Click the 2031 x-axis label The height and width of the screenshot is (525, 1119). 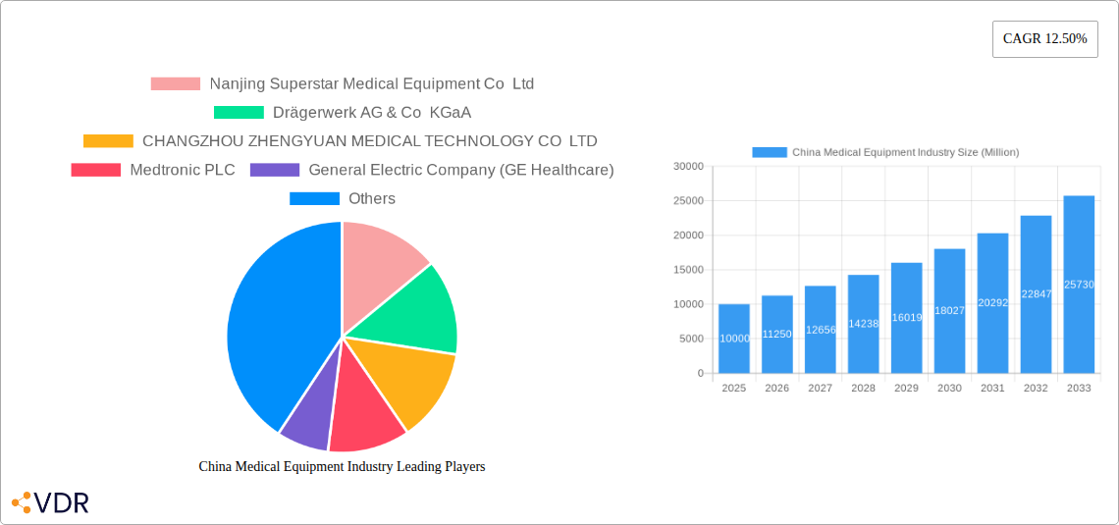click(992, 388)
